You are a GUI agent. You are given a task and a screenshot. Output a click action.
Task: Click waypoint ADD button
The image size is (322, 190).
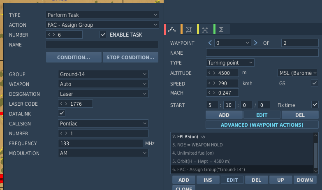tap(224, 115)
